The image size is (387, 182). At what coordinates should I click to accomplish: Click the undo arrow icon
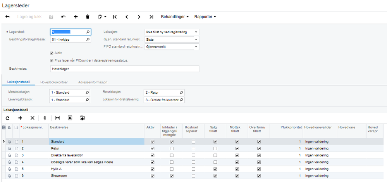pyautogui.click(x=64, y=17)
